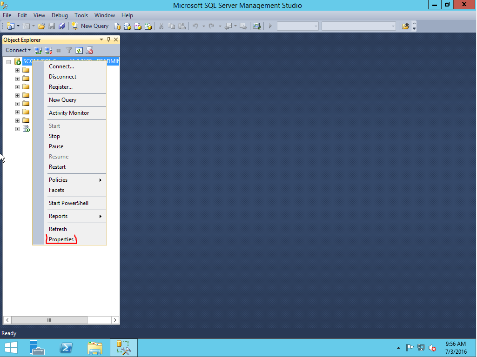Click Disconnect icon in Object Explorer

point(49,51)
